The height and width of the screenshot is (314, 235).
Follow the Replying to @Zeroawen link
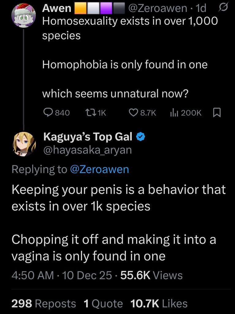(x=100, y=169)
